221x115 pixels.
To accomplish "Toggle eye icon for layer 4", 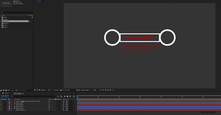I will click(x=1, y=107).
